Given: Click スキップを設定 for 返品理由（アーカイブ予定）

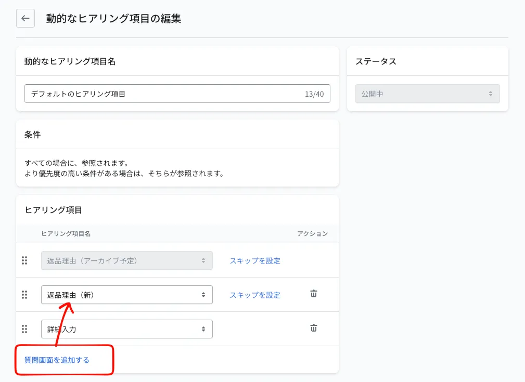Looking at the screenshot, I should [x=255, y=260].
